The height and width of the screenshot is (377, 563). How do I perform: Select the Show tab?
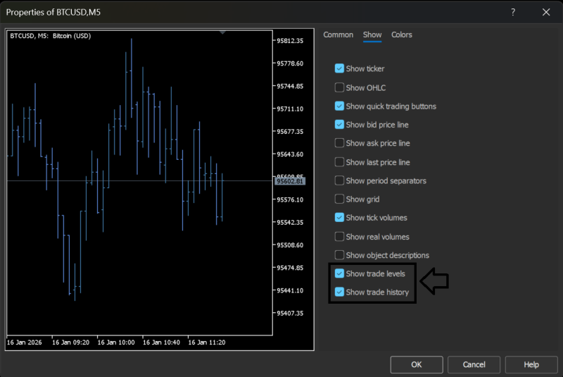372,35
